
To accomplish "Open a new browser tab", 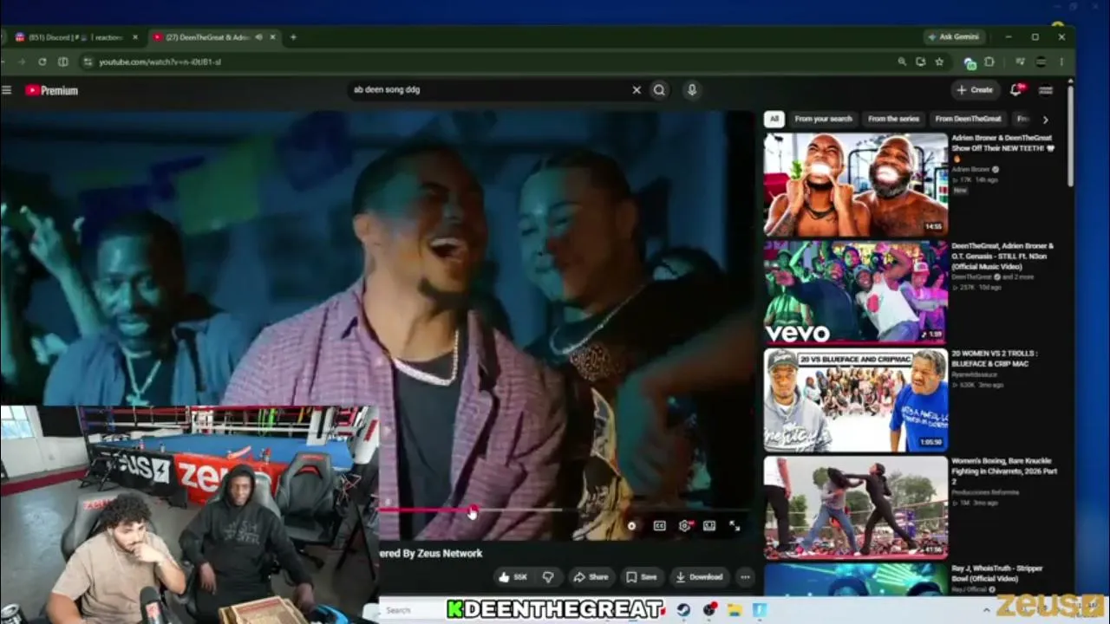I will click(293, 37).
